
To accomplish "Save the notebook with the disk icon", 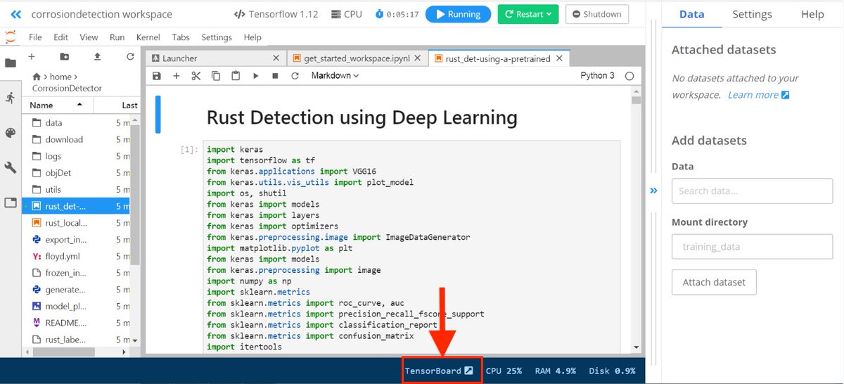I will point(157,76).
